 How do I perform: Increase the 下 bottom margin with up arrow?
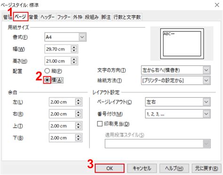pos(78,136)
